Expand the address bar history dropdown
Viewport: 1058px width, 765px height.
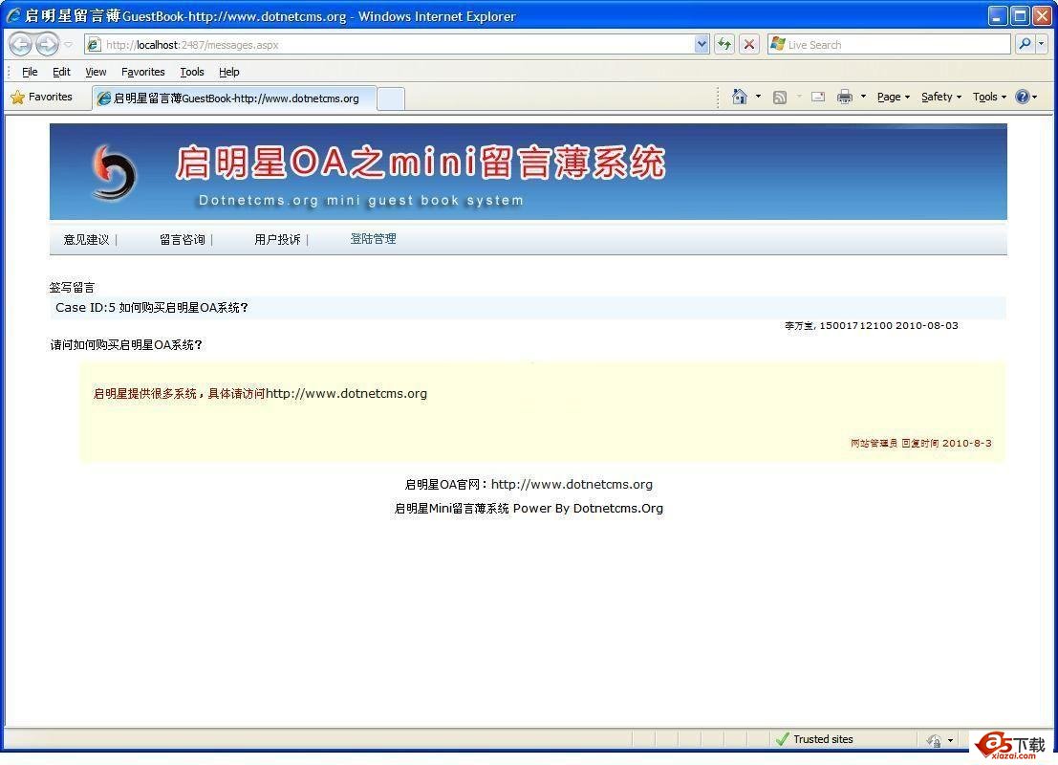point(702,45)
